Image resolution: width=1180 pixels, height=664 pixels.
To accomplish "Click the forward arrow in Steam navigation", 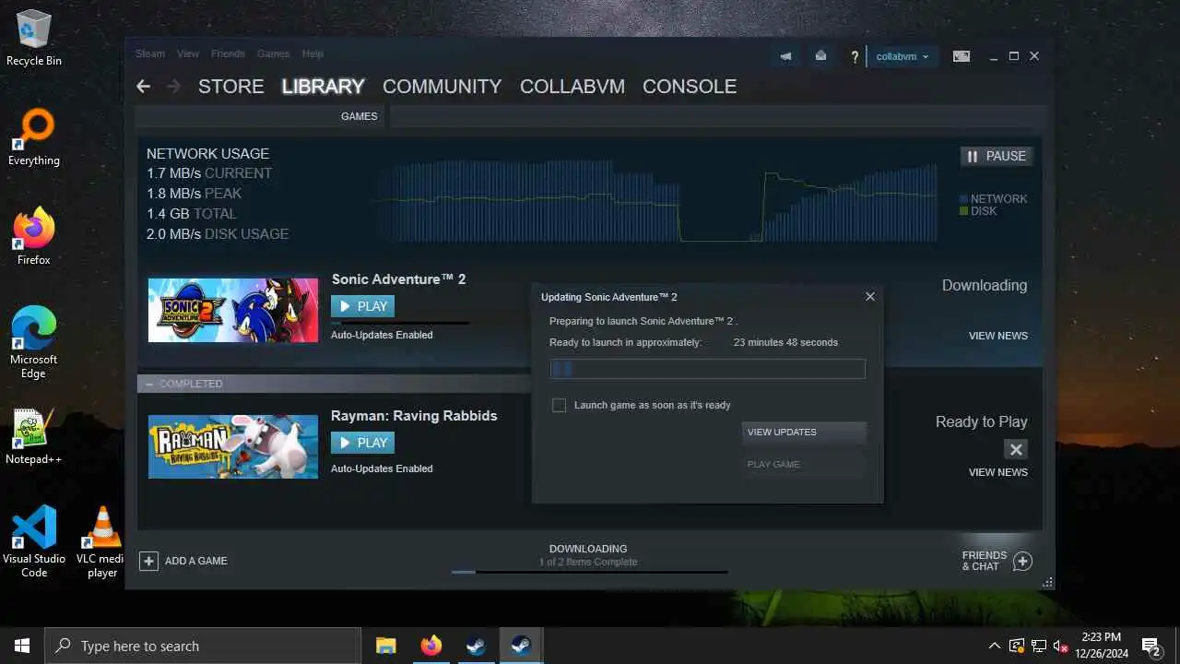I will [173, 86].
